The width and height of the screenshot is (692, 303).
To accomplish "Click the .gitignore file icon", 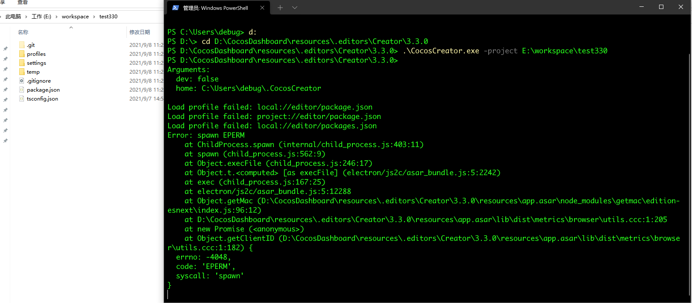I will pyautogui.click(x=22, y=81).
